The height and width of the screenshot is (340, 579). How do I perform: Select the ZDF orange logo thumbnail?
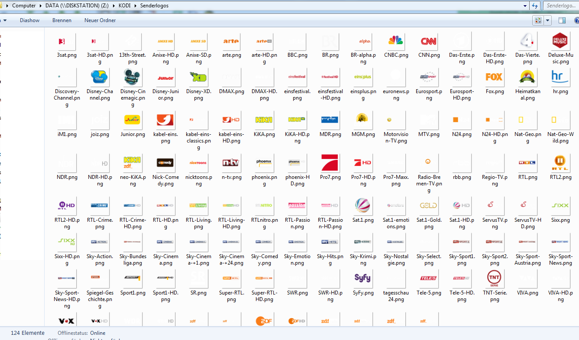click(264, 321)
